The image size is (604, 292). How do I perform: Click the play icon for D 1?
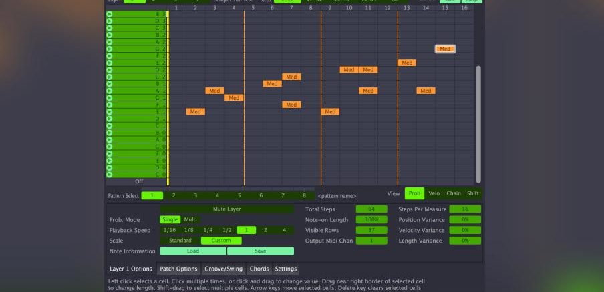(110, 119)
